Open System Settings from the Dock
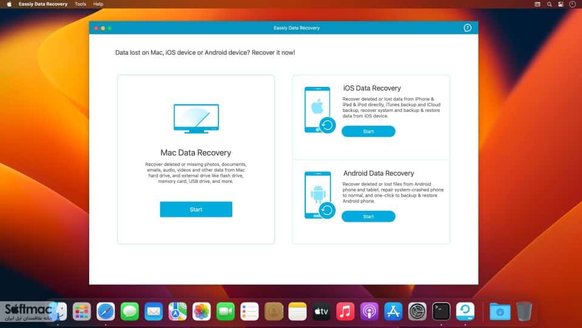 pos(417,311)
